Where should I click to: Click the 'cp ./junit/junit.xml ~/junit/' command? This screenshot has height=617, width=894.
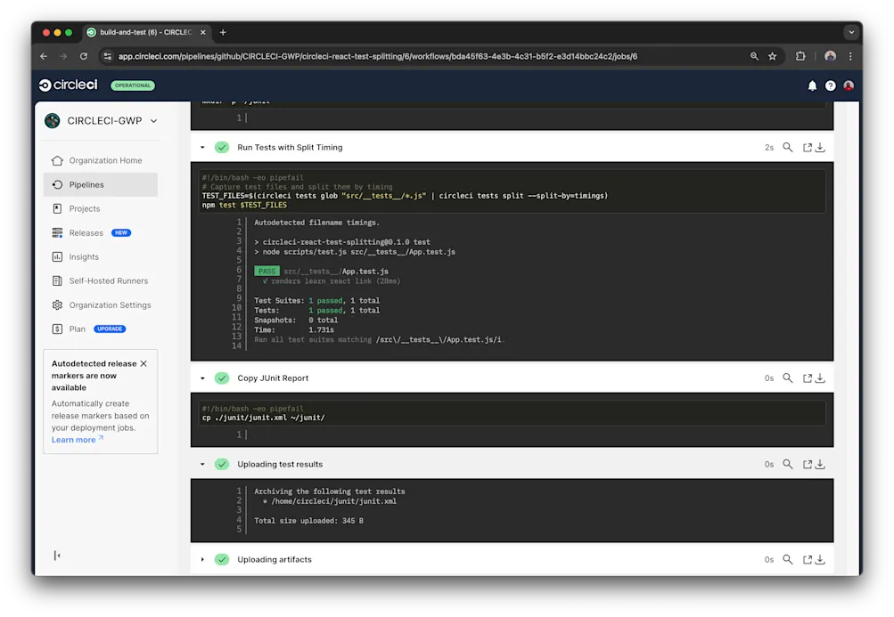point(264,418)
